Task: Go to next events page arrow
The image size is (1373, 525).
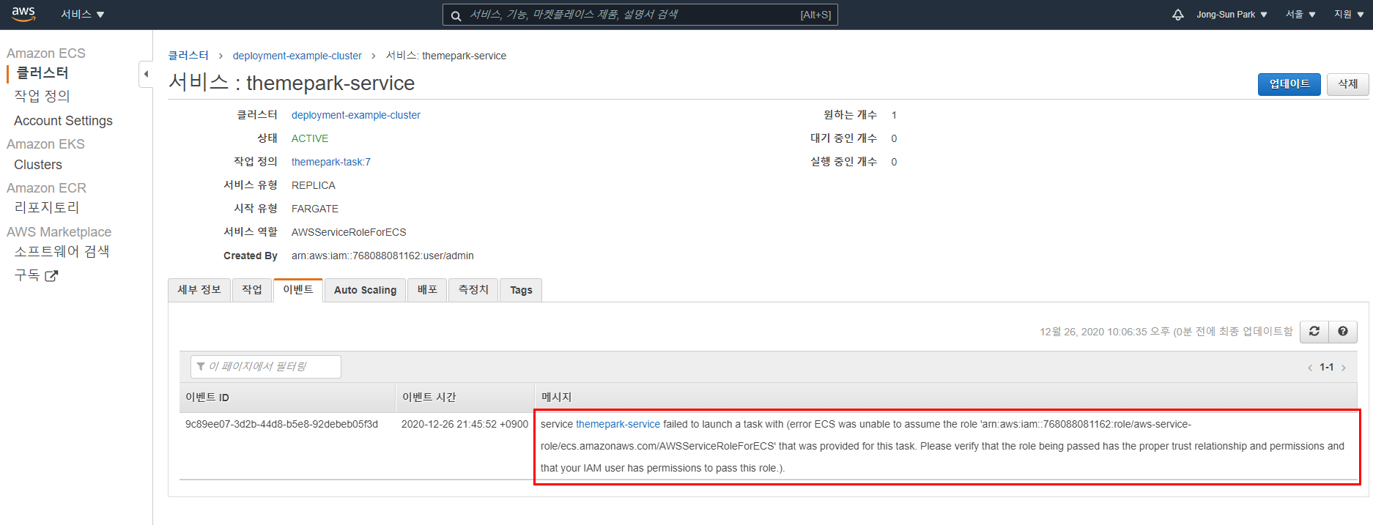Action: 1344,368
